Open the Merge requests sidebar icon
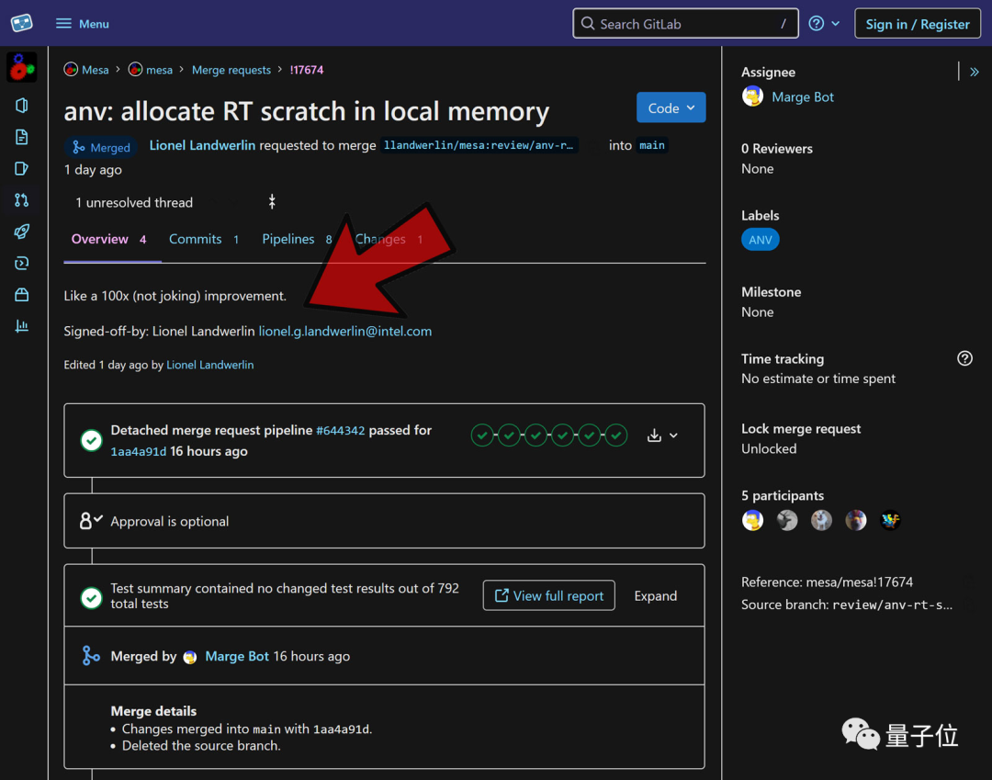This screenshot has width=992, height=780. (x=21, y=200)
